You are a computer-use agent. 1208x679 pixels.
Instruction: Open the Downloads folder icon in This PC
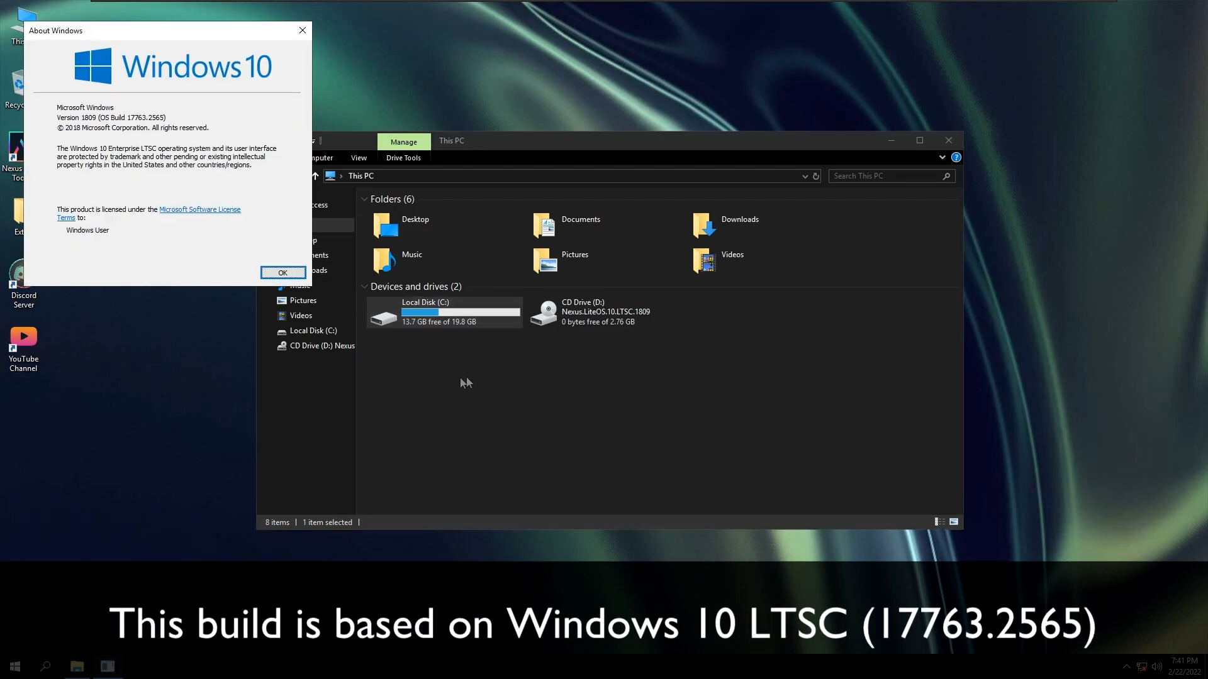704,225
